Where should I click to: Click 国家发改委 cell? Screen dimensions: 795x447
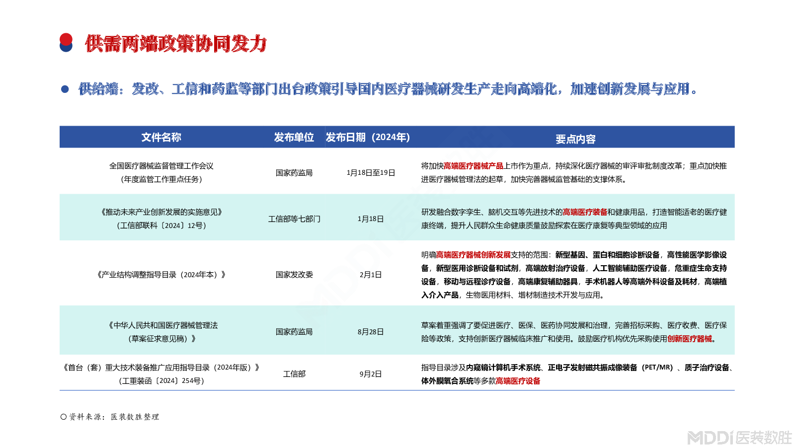click(294, 275)
